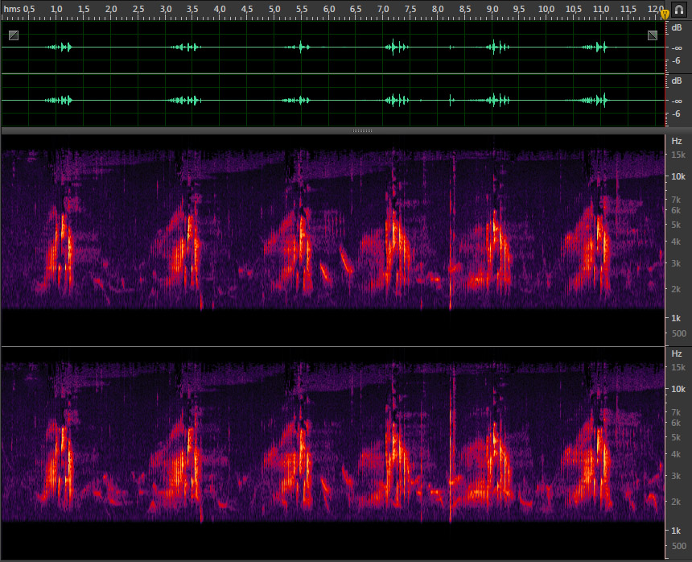Click the 1,0 mark on the time ruler
Image resolution: width=692 pixels, height=562 pixels.
tap(56, 9)
